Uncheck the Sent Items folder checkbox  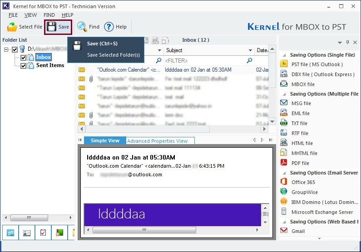[23, 66]
